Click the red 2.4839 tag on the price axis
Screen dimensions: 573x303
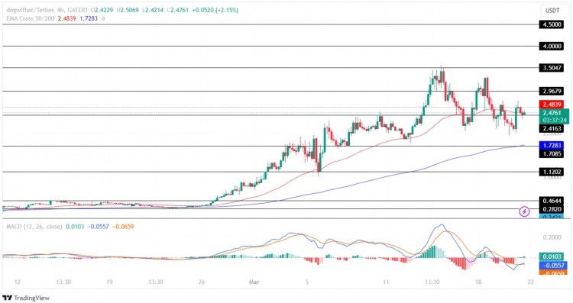[x=552, y=105]
